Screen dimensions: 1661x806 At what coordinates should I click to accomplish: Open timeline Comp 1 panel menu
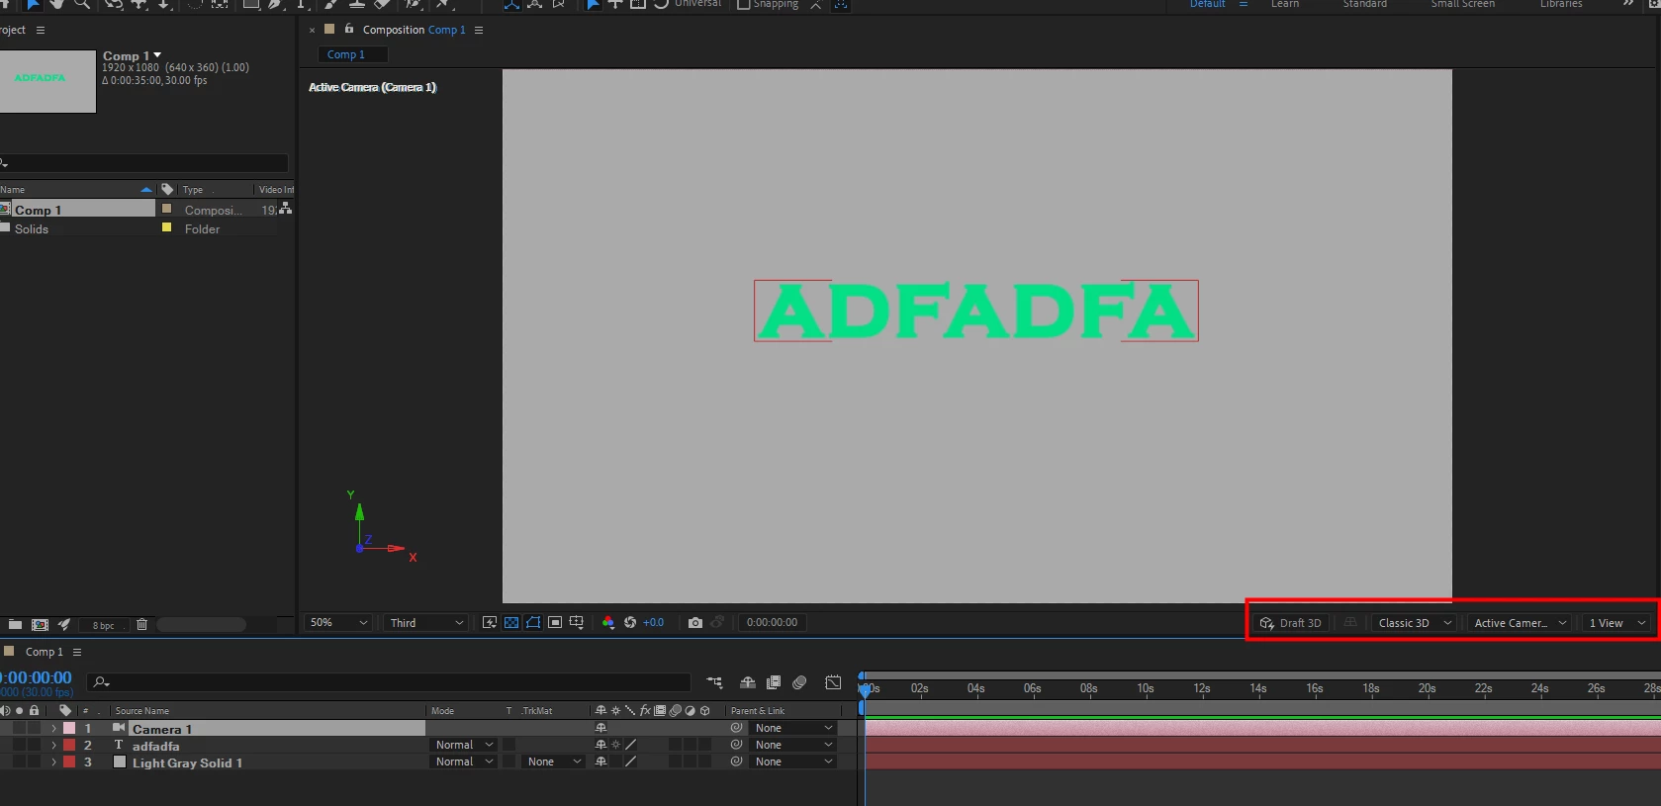pos(77,652)
